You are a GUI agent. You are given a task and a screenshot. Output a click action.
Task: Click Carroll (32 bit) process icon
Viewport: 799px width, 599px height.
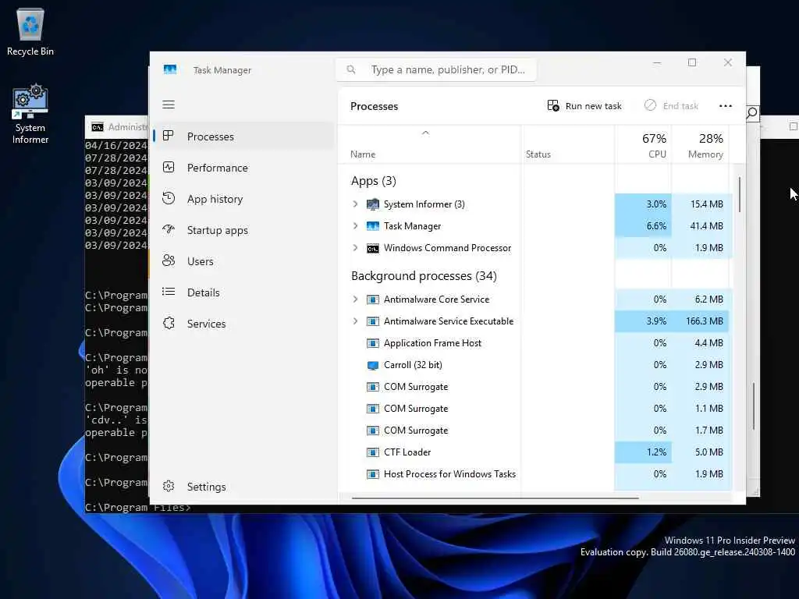tap(372, 365)
